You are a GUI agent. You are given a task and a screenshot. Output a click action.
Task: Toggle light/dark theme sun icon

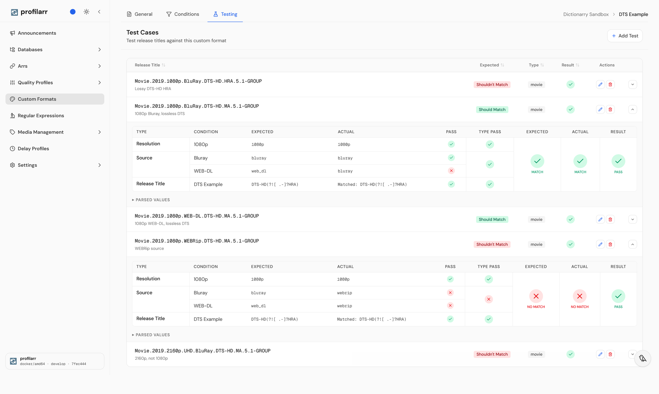[x=86, y=12]
